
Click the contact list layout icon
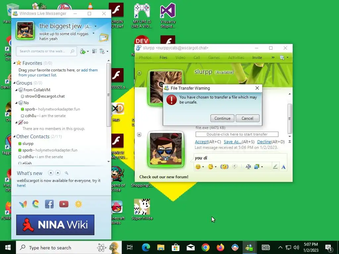[x=94, y=51]
